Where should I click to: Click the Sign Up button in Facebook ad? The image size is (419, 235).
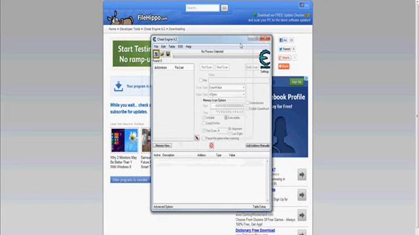pyautogui.click(x=297, y=82)
